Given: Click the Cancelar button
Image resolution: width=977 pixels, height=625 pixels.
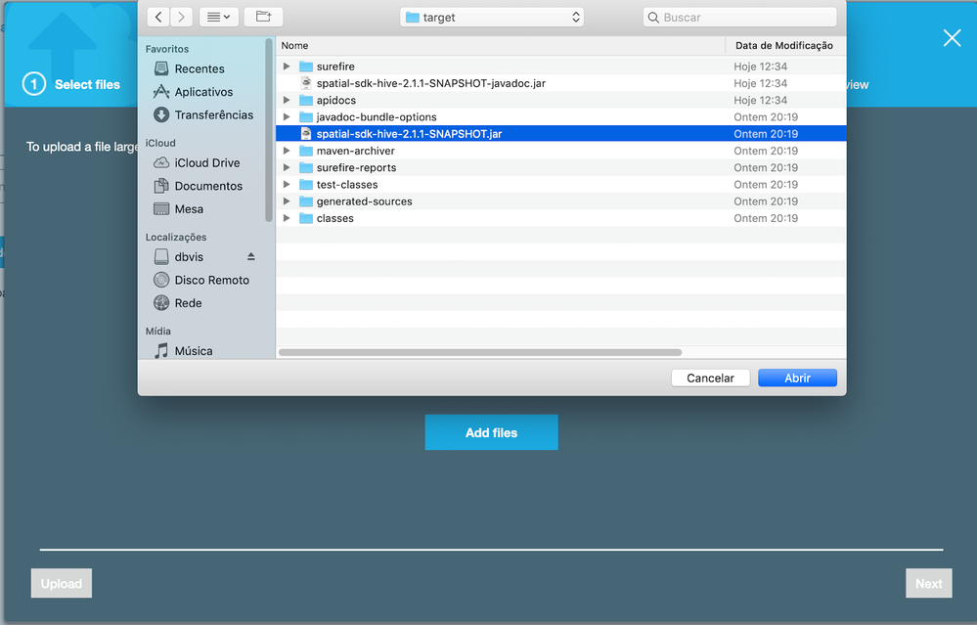Looking at the screenshot, I should point(710,378).
